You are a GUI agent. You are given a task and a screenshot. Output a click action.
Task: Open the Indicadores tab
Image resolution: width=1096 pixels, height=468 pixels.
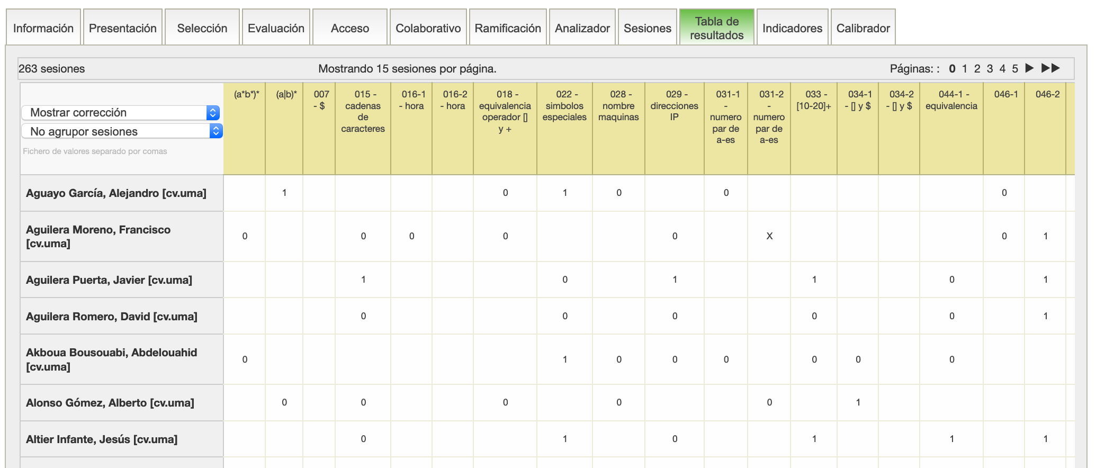792,28
